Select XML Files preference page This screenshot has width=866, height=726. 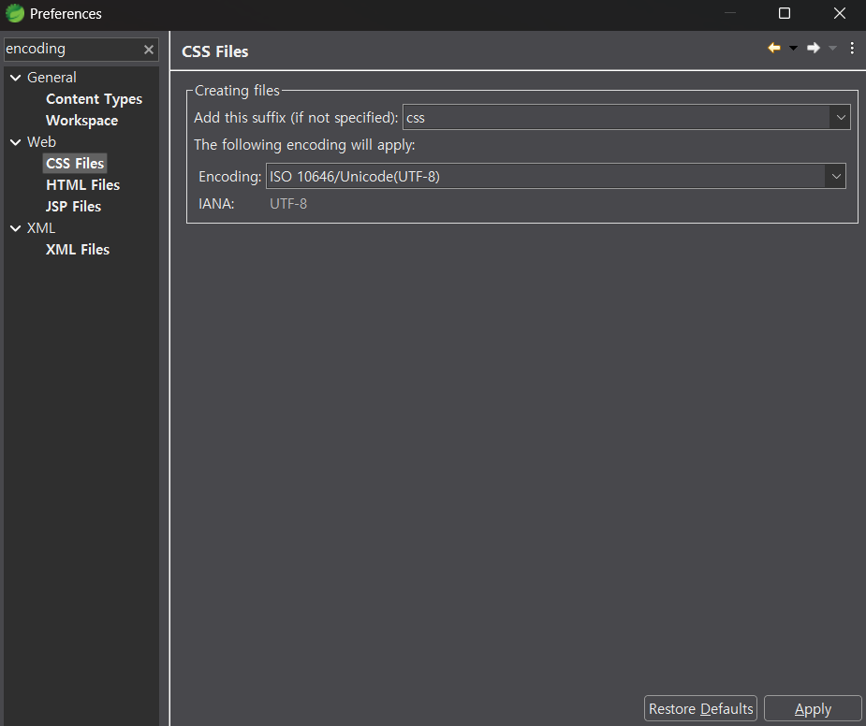pos(78,250)
